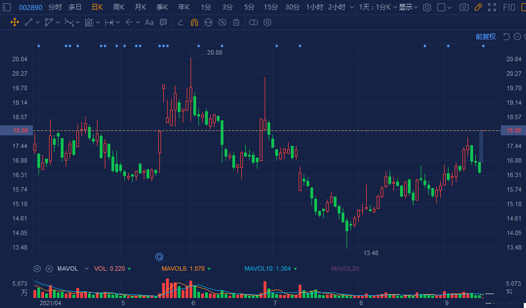Screen dimensions: 526x308
Task: Click the 前复权 adjustment link
Action: pyautogui.click(x=485, y=37)
